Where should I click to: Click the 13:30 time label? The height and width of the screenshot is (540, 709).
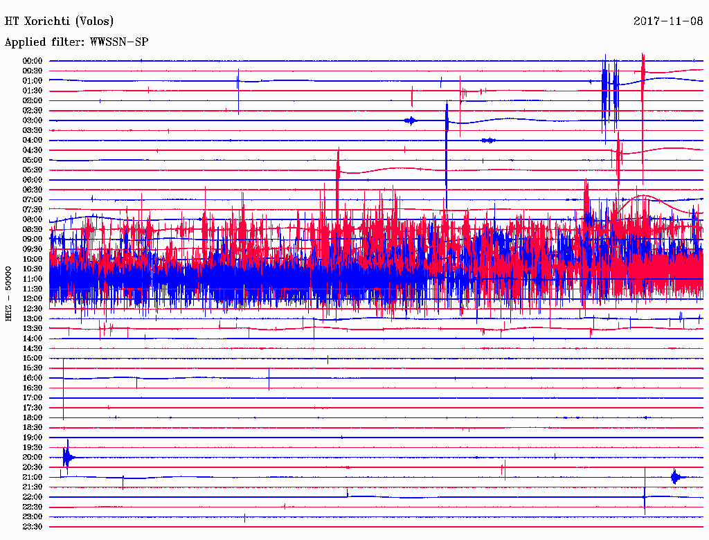click(x=33, y=329)
